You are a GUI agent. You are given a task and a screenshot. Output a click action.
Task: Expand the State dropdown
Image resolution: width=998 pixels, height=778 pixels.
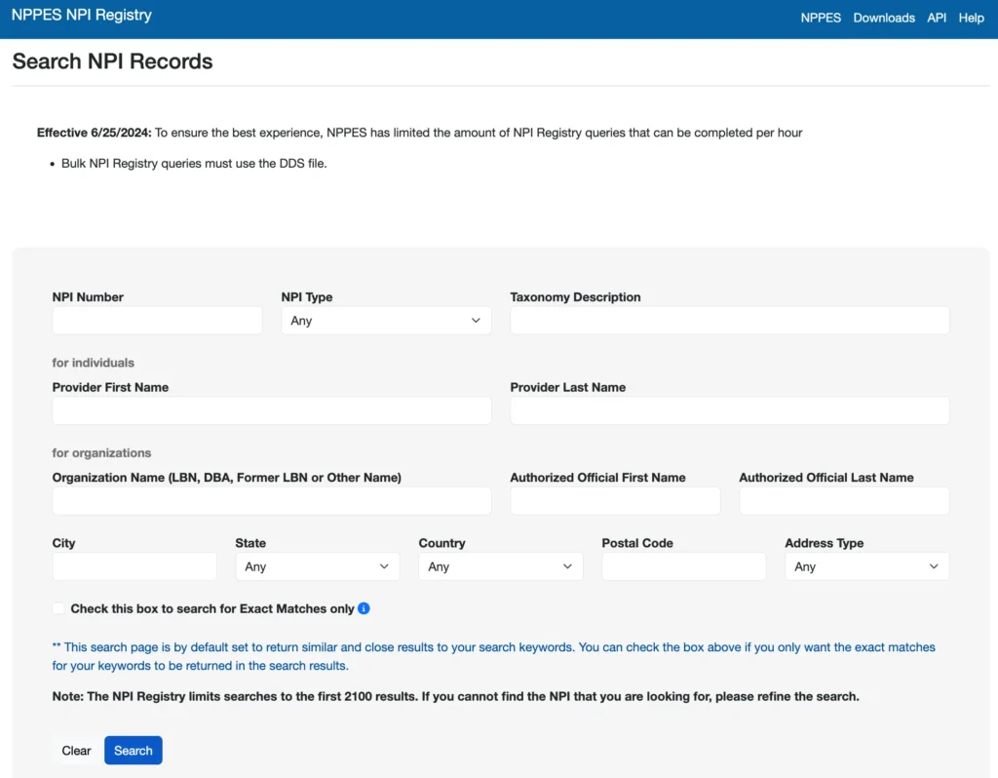point(317,566)
